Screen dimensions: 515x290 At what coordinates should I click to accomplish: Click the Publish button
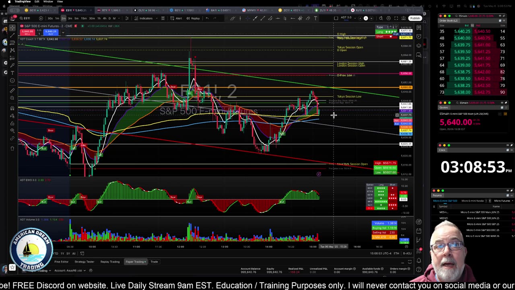click(x=415, y=18)
